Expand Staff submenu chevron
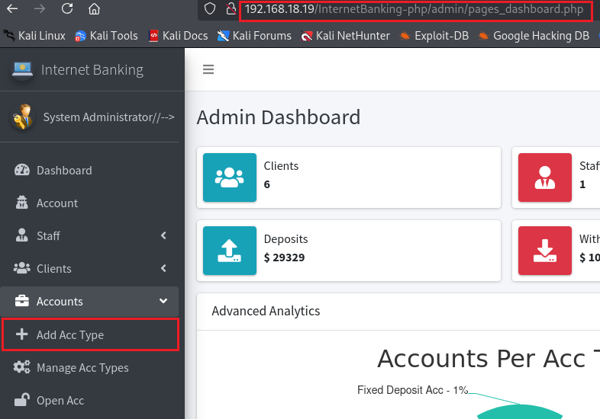Image resolution: width=600 pixels, height=419 pixels. pyautogui.click(x=164, y=235)
